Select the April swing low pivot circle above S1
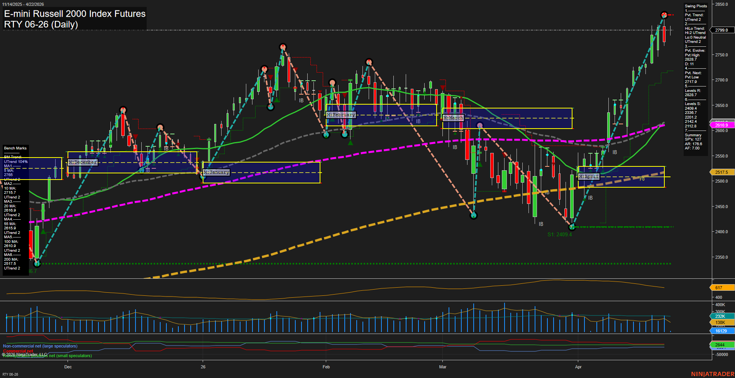The width and height of the screenshot is (735, 378). 572,227
